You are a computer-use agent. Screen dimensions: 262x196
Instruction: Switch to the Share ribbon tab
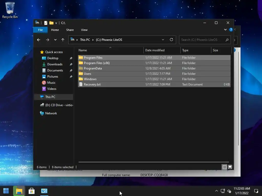point(70,30)
